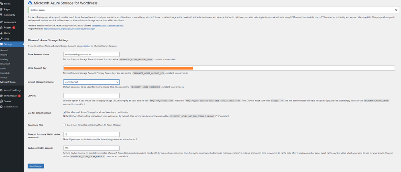This screenshot has width=401, height=172.
Task: Select Microsoft Azure settings submenu item
Action: point(8,82)
